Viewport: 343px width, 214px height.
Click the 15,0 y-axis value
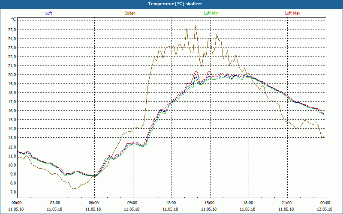pyautogui.click(x=12, y=120)
